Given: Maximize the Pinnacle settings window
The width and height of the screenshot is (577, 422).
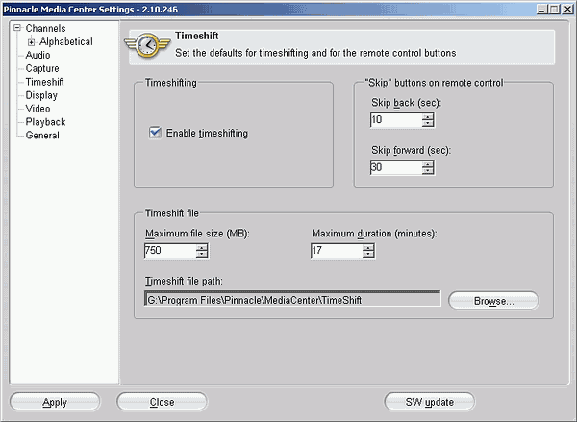Looking at the screenshot, I should point(554,10).
